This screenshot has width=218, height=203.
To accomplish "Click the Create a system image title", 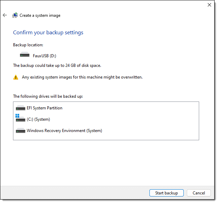I will tap(40, 15).
